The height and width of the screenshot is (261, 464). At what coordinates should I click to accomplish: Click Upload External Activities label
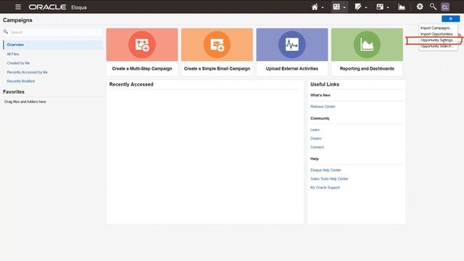click(292, 69)
